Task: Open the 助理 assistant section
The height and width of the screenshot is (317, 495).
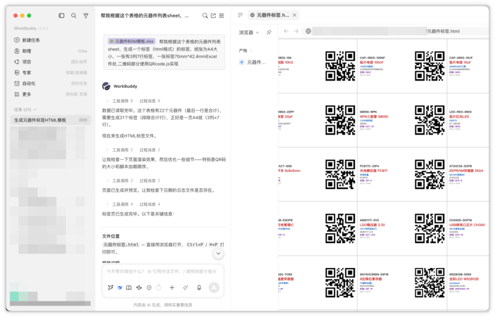Action: (x=51, y=51)
